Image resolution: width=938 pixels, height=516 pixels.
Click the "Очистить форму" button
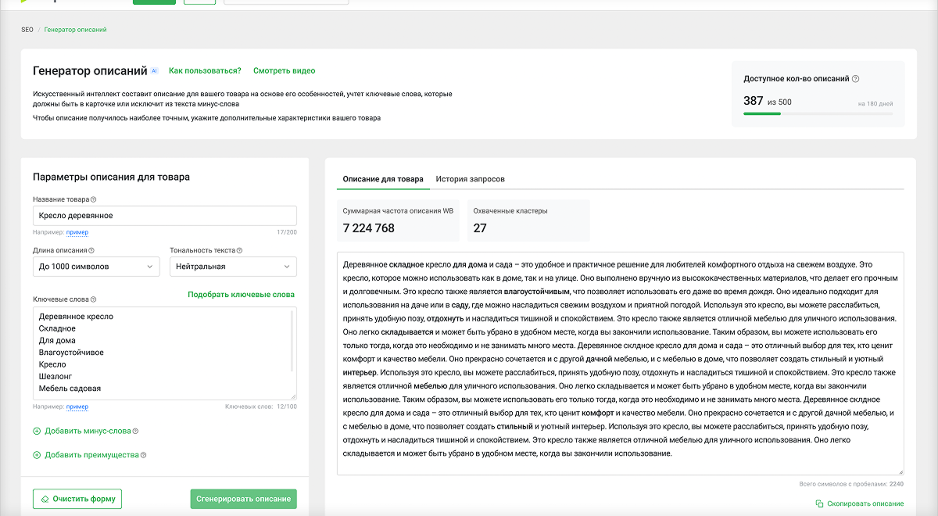pyautogui.click(x=77, y=499)
